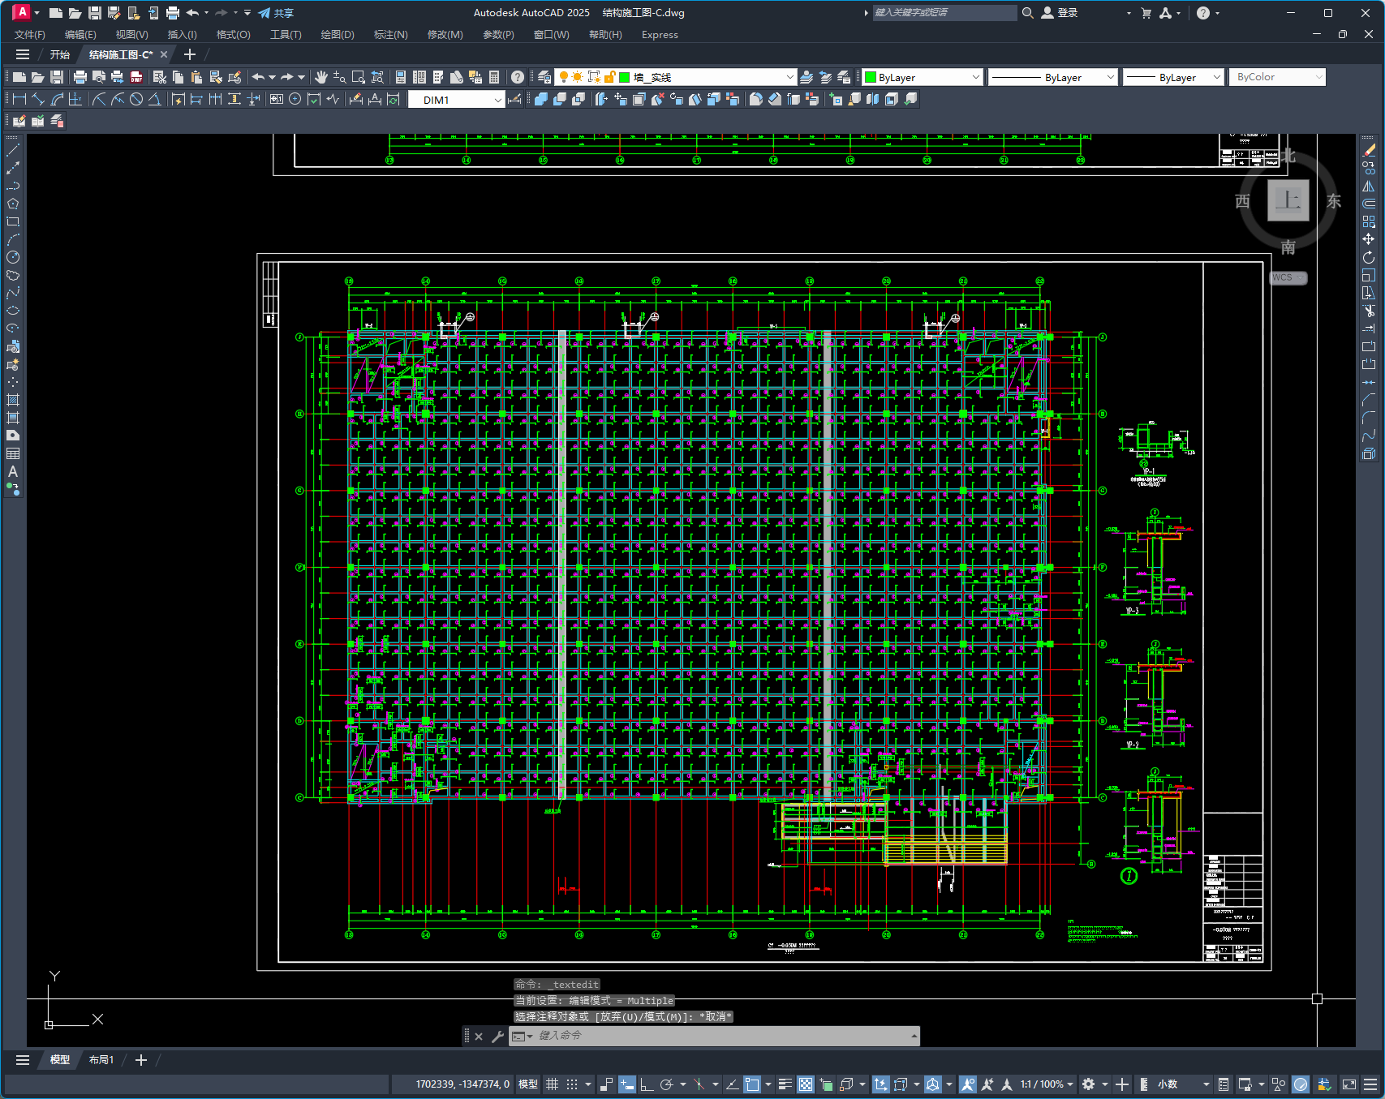This screenshot has width=1385, height=1099.
Task: Select the Line tool in left toolbar
Action: [13, 150]
